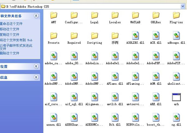Select the A3DLIBS.dll file
Viewport: 187px width, 133px height.
coord(135,36)
